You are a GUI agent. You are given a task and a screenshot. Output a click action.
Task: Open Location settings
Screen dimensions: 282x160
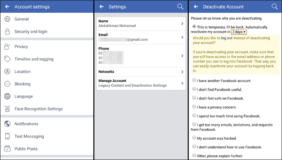[x=47, y=72]
